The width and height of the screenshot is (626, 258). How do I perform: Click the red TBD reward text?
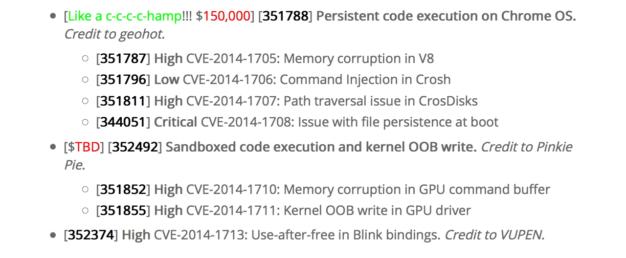pos(88,147)
